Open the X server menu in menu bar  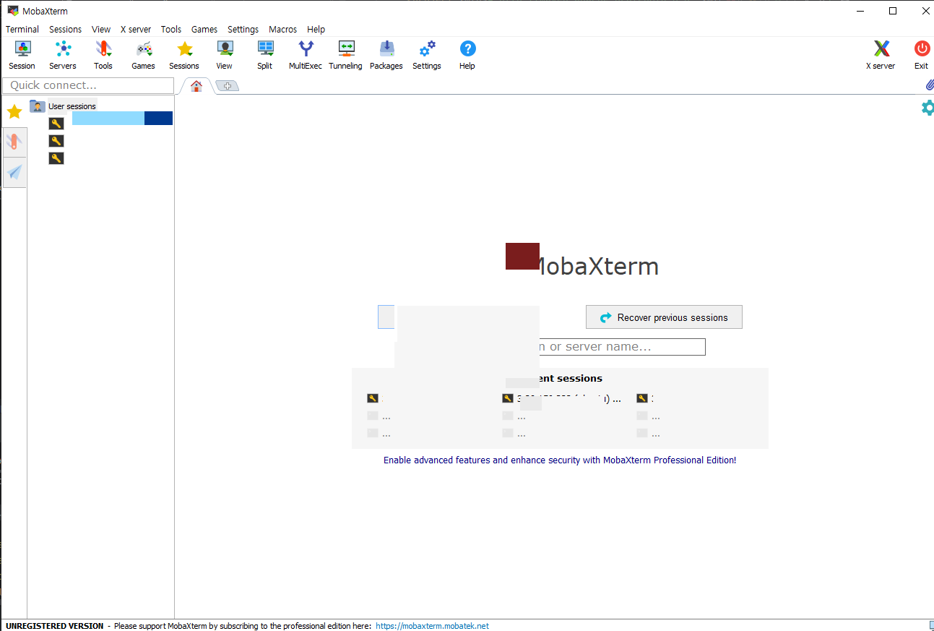coord(136,30)
